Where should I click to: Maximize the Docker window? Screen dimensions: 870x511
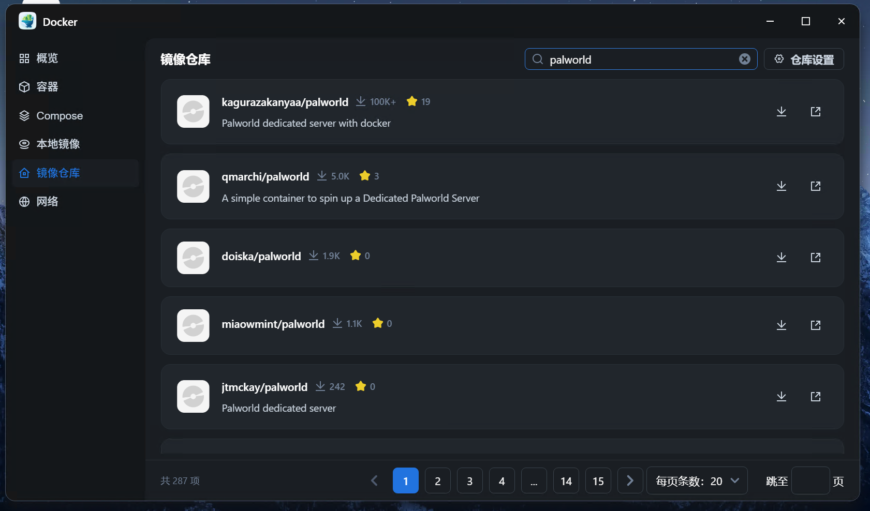pyautogui.click(x=806, y=21)
